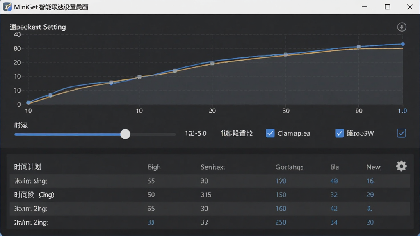Click the Gotlahgs column header
Screen dimensions: 420x236
(x=289, y=167)
